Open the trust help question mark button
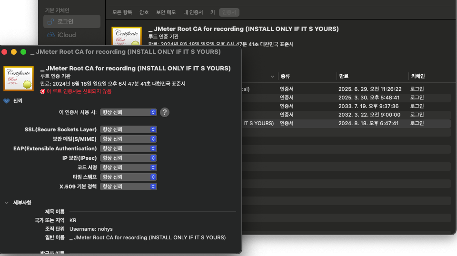The width and height of the screenshot is (457, 256). (x=165, y=112)
